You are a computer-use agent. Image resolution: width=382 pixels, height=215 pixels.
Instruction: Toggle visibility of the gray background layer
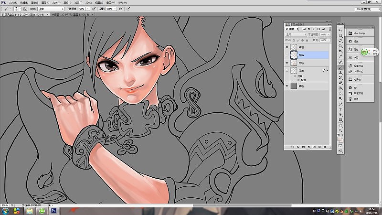coord(287,86)
